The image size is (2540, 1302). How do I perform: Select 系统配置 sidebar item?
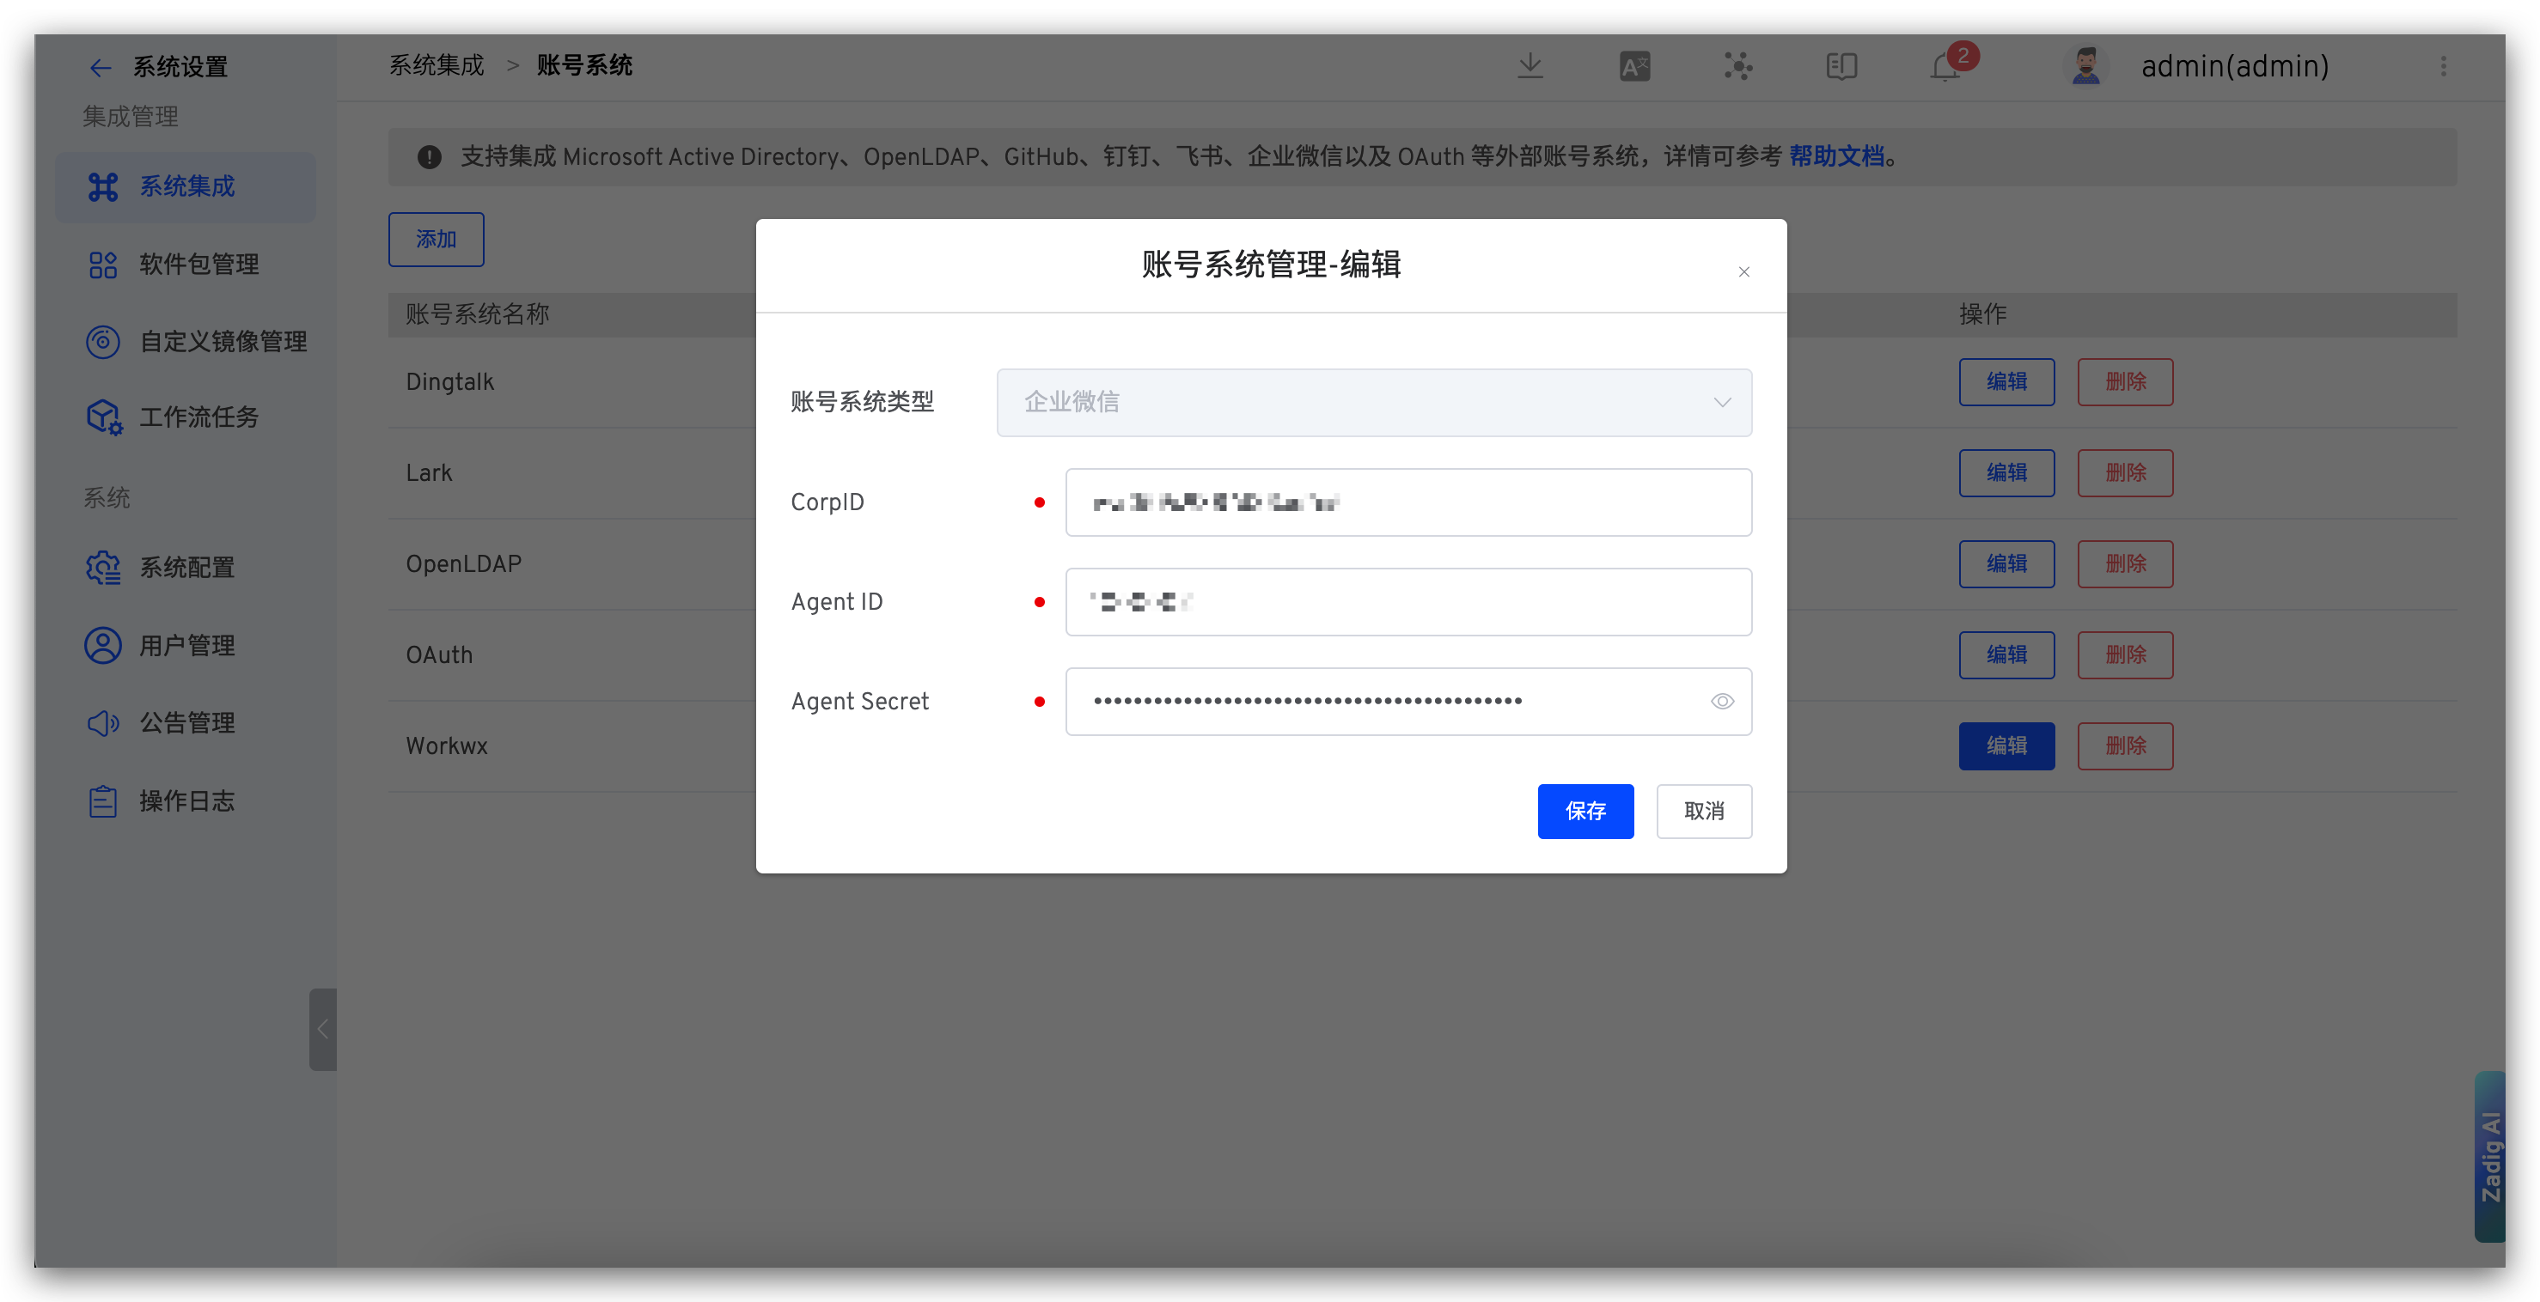tap(186, 568)
